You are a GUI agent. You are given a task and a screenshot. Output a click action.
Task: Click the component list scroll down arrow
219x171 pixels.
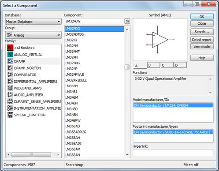click(x=127, y=155)
